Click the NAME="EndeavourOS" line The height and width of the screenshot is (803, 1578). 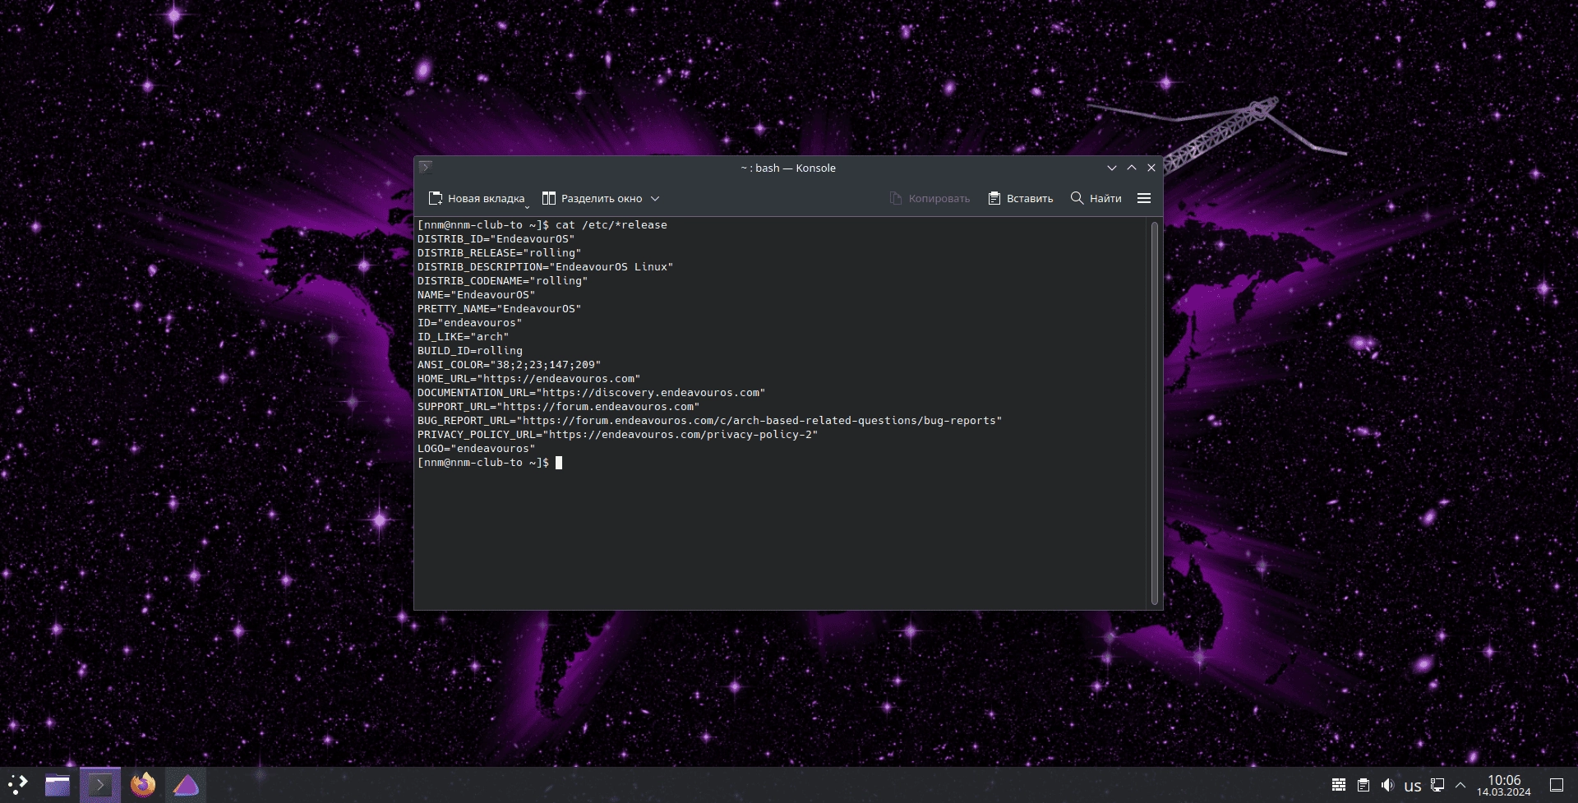click(x=476, y=294)
